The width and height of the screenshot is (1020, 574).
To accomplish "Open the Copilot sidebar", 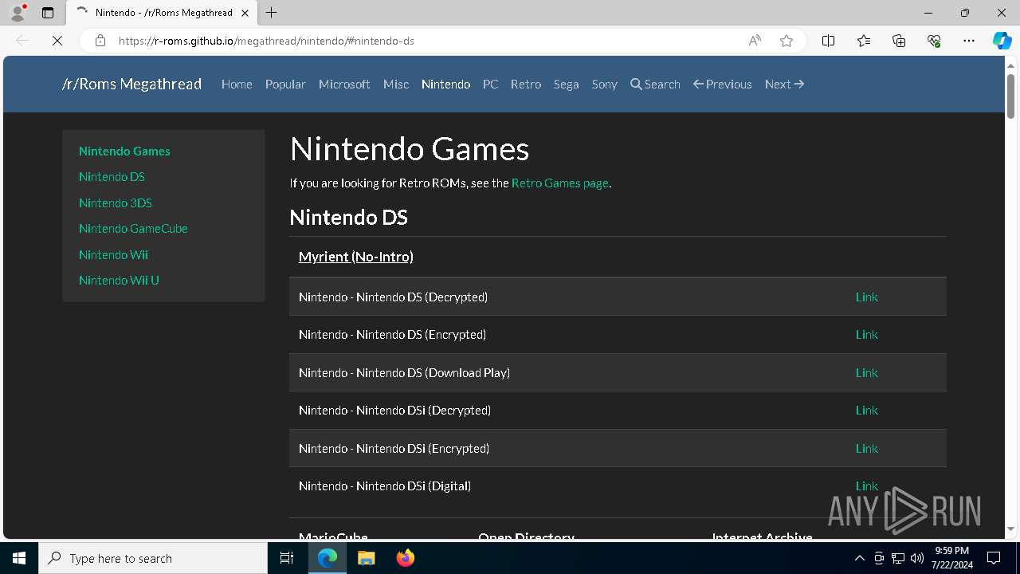I will [1002, 41].
